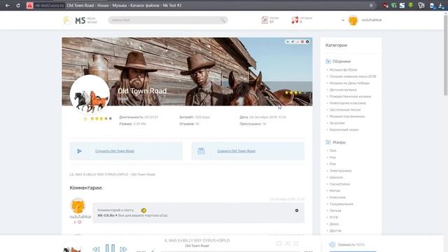Image resolution: width=448 pixels, height=252 pixels.
Task: Click the MS Mega Sound logo
Action: (80, 20)
